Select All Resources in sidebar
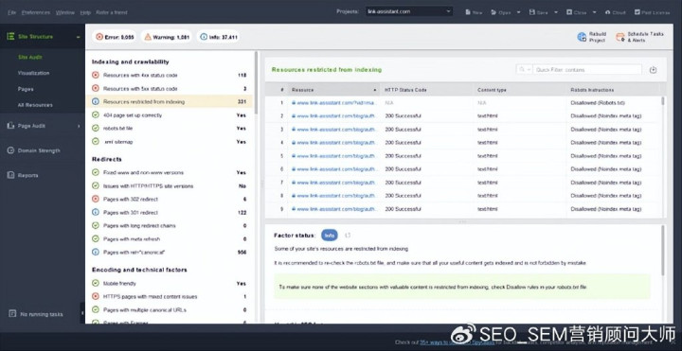 pyautogui.click(x=35, y=105)
